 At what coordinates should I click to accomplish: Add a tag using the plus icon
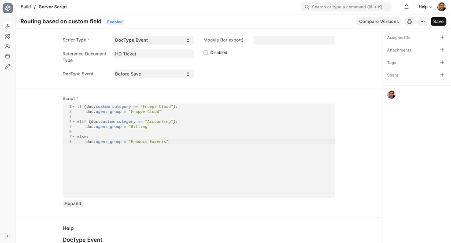point(442,63)
